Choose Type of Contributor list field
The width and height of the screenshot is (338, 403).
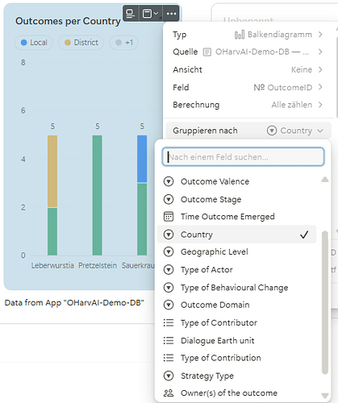tap(236, 322)
